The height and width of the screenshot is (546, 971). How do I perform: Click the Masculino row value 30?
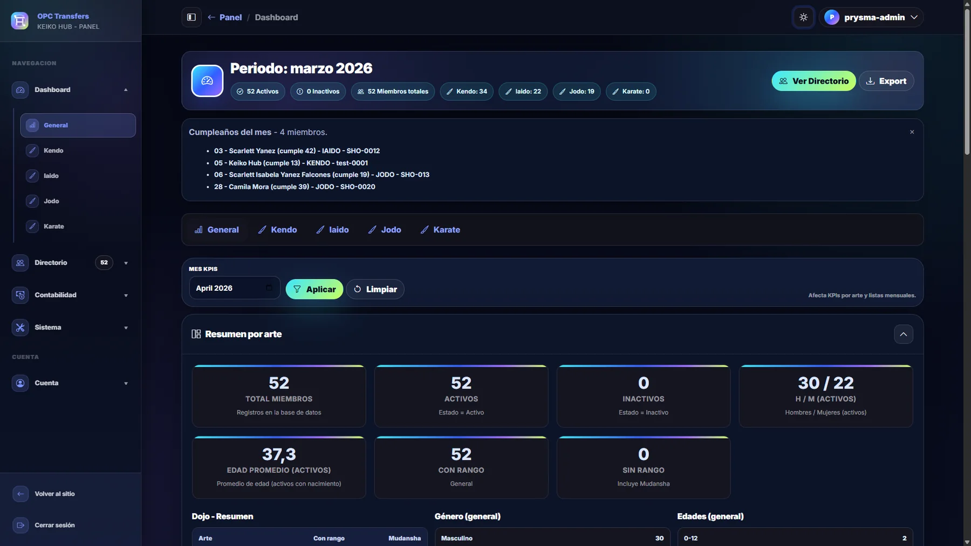point(659,538)
